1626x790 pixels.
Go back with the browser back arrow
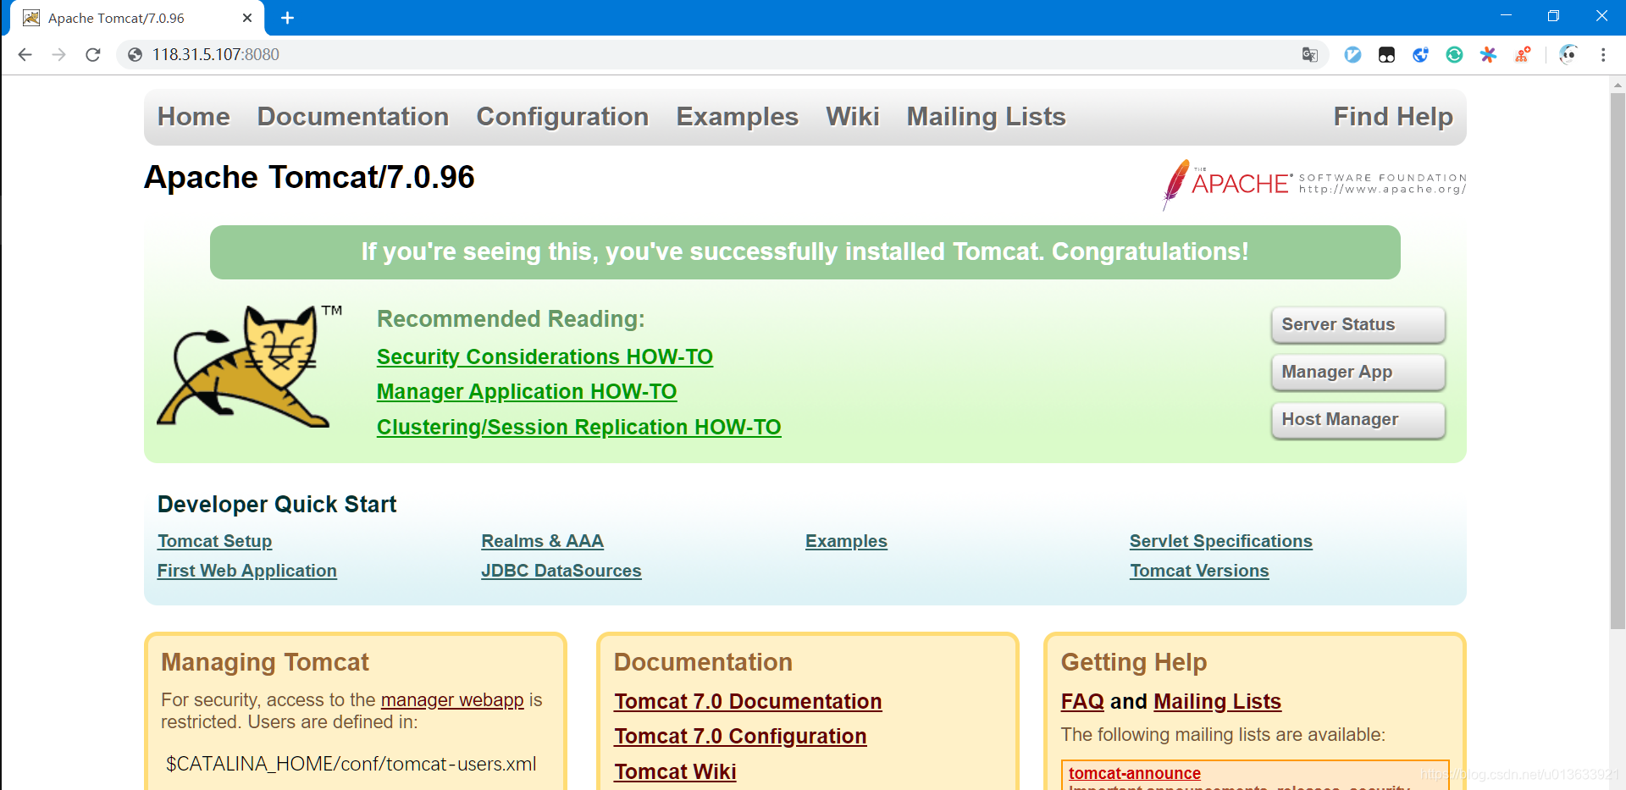(x=25, y=55)
